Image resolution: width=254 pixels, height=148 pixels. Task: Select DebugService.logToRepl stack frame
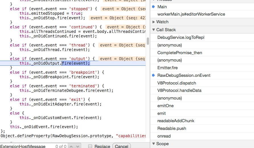pyautogui.click(x=202, y=37)
